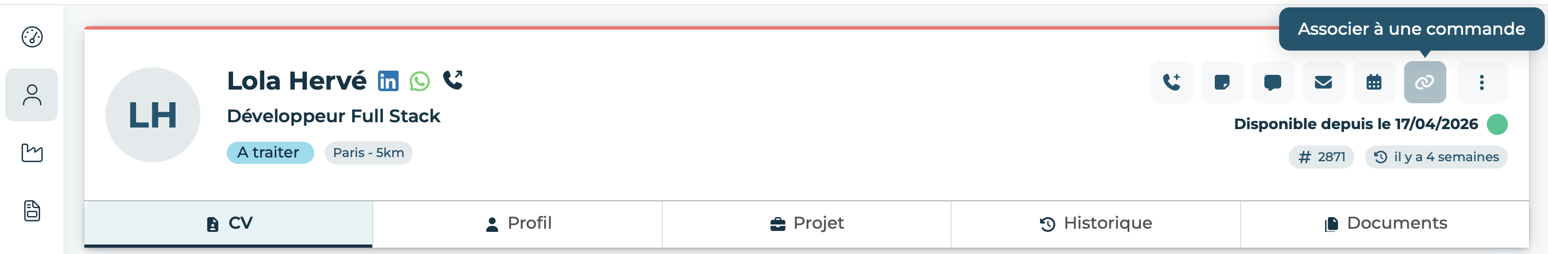
Task: Log a new call with phone-plus button
Action: [1172, 82]
